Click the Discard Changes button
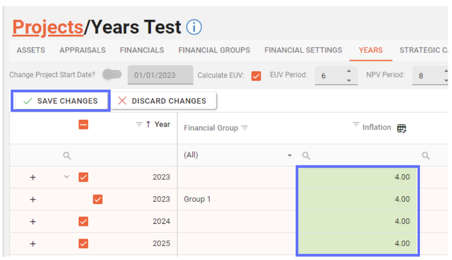452x260 pixels. 163,101
